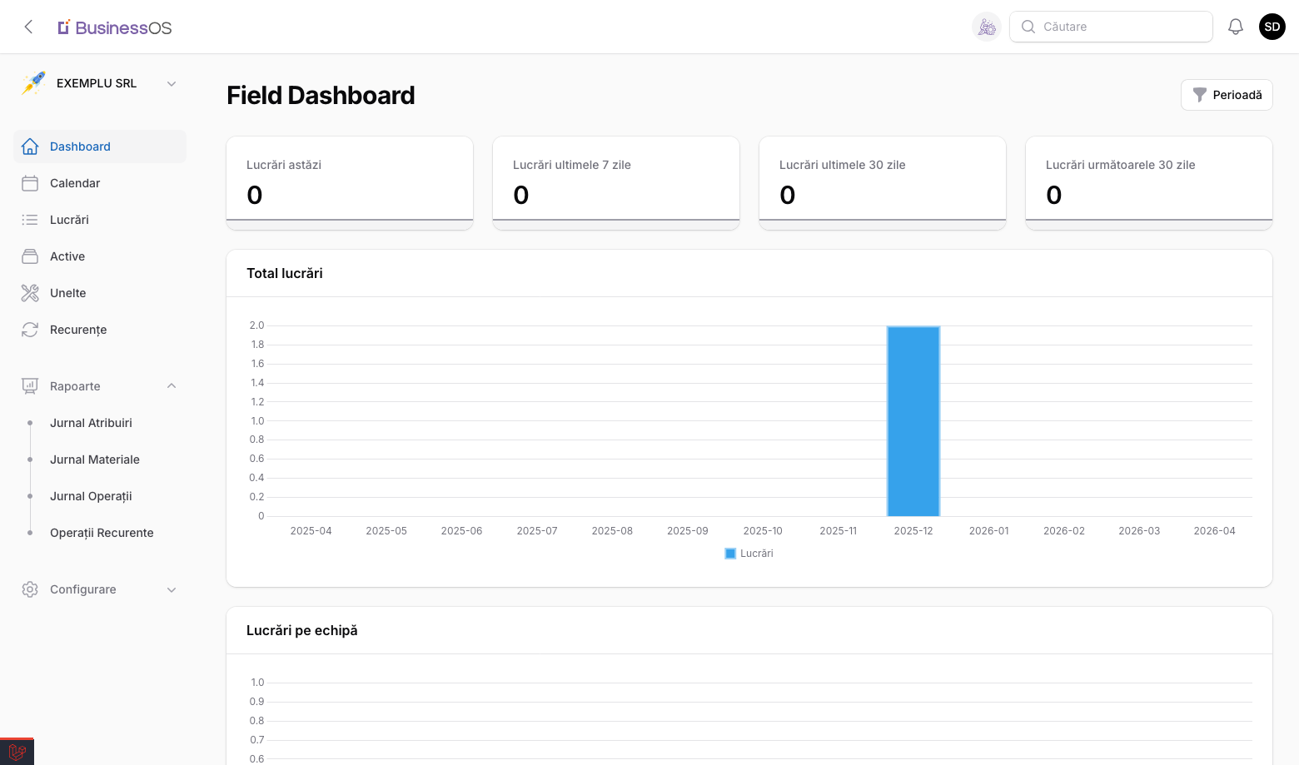1299x765 pixels.
Task: Open Jurnal Operații report
Action: pos(91,496)
